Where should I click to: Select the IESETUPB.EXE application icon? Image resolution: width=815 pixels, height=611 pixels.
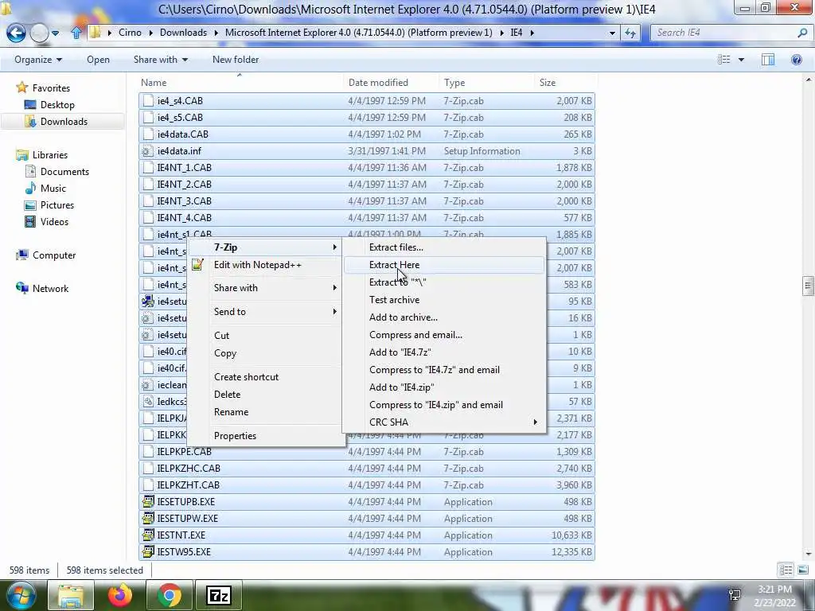coord(148,502)
